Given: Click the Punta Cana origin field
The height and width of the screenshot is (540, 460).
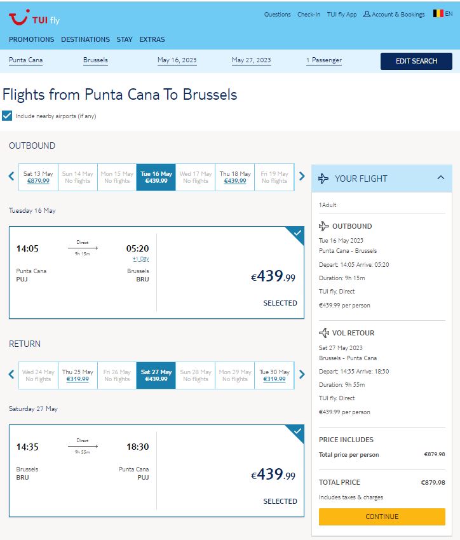Looking at the screenshot, I should click(26, 60).
